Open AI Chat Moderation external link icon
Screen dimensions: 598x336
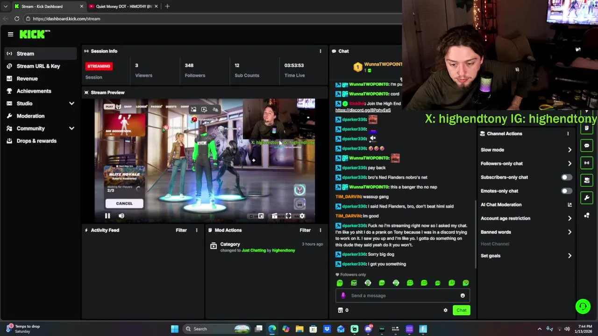(570, 204)
